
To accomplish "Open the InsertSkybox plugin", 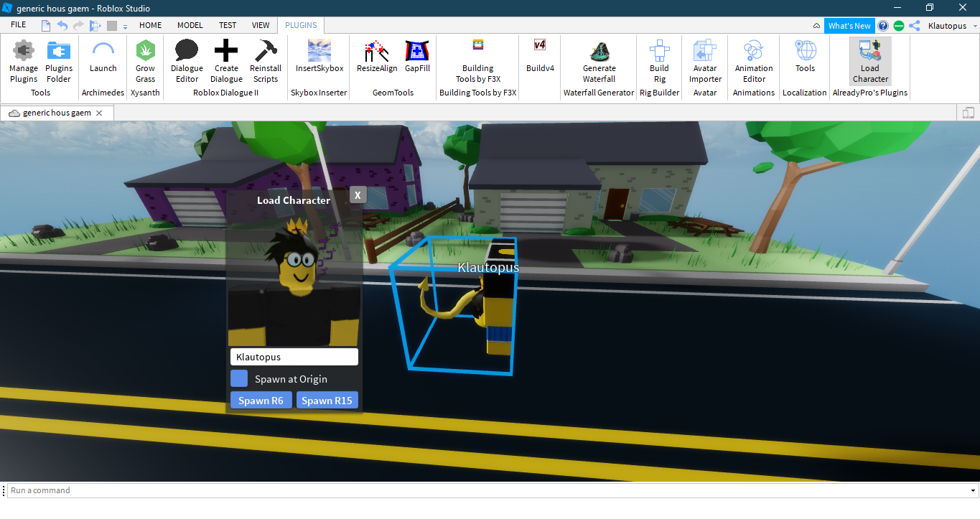I will coord(319,57).
